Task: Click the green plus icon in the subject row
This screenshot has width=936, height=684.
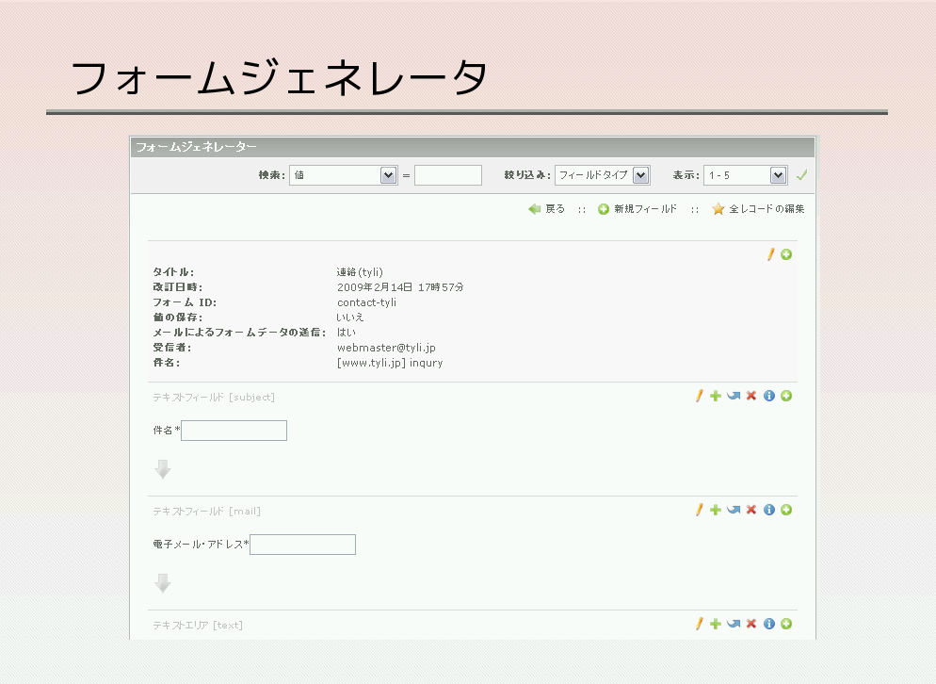Action: tap(715, 396)
